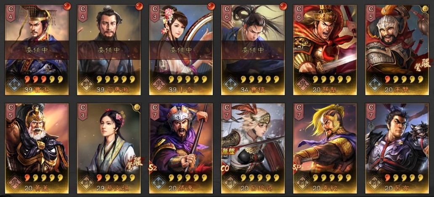Select the 曹丕 general card portrait
The height and width of the screenshot is (197, 434).
point(37,49)
